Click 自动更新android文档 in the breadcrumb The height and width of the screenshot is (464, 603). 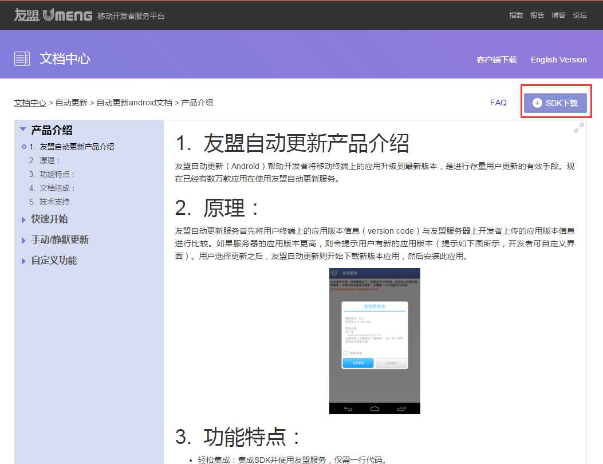[134, 103]
